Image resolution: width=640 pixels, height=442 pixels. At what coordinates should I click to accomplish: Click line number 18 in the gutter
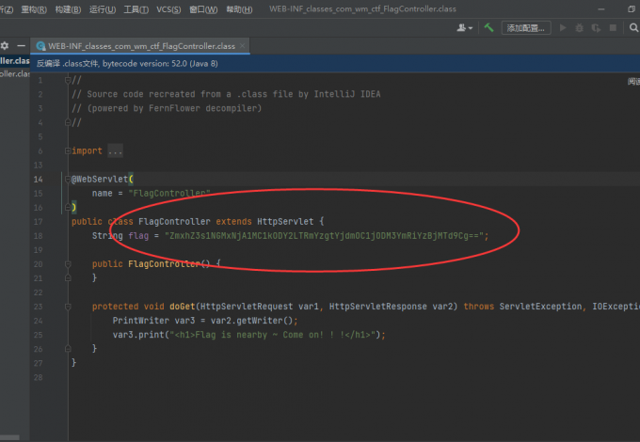pyautogui.click(x=38, y=236)
